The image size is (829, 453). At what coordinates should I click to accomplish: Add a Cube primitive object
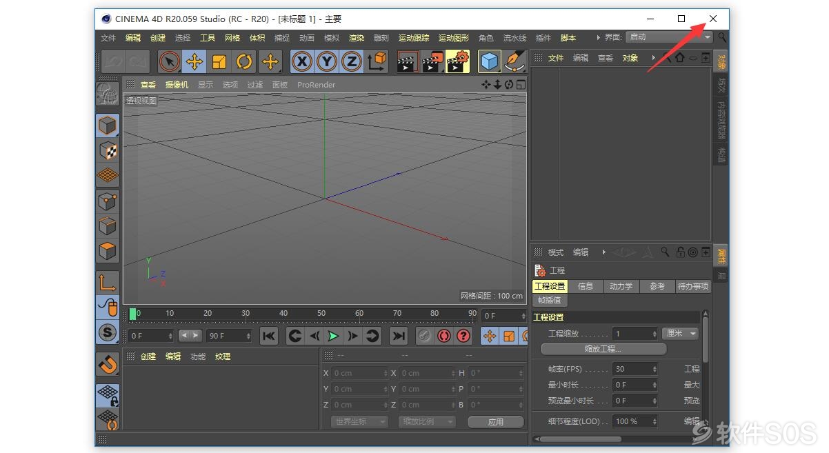click(x=489, y=62)
